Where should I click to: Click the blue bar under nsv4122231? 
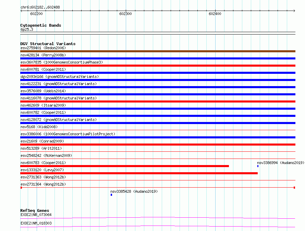(158, 87)
